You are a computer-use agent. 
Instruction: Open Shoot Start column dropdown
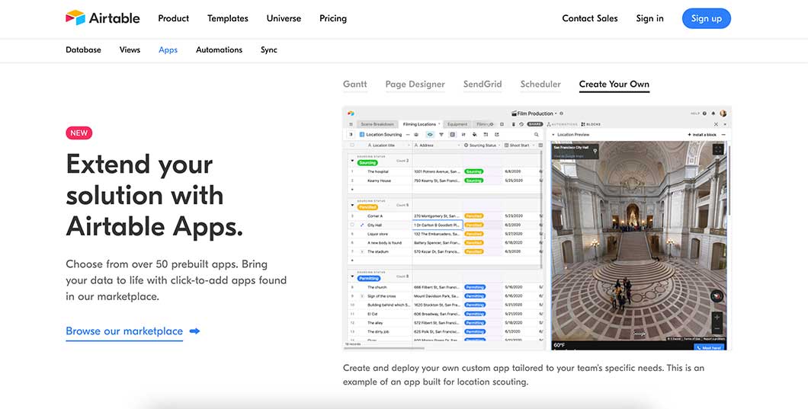tap(534, 145)
